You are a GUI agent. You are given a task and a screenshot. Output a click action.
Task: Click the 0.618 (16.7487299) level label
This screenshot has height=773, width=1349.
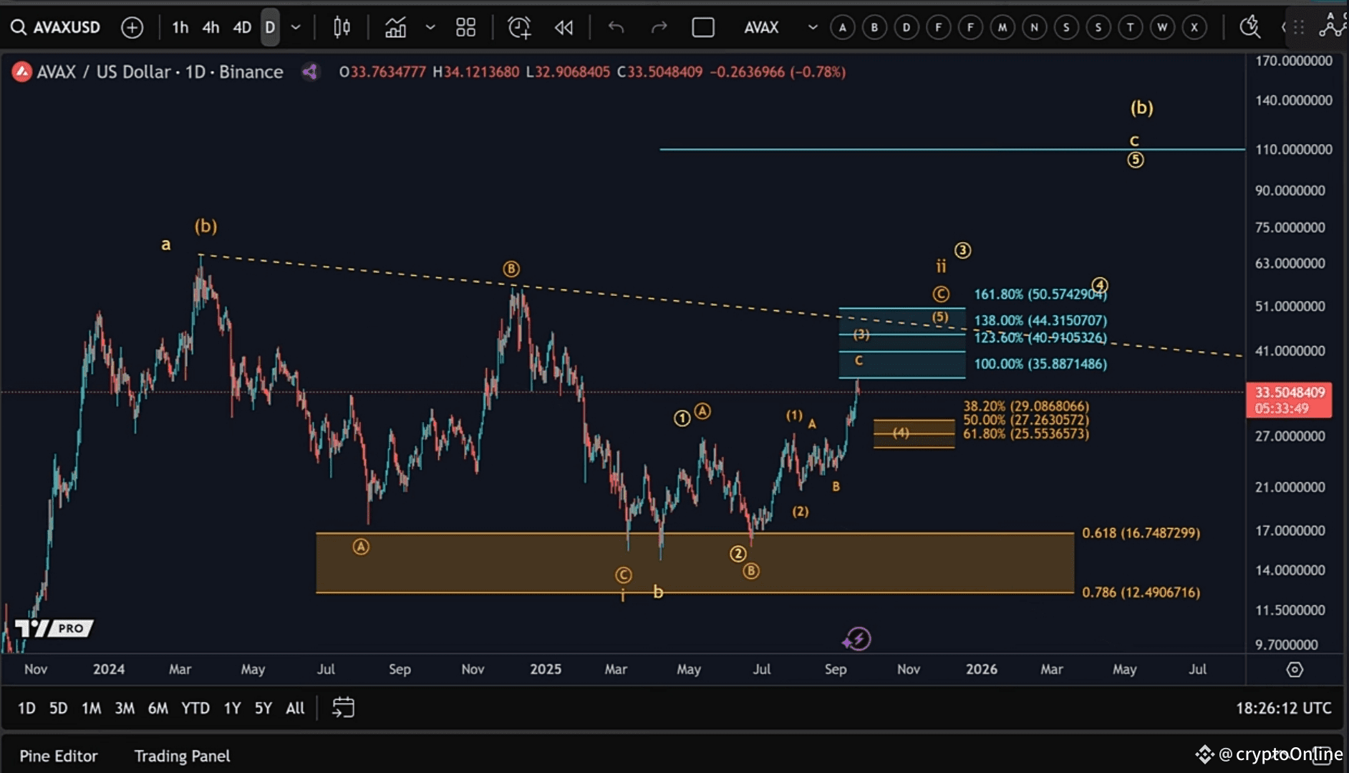1141,532
